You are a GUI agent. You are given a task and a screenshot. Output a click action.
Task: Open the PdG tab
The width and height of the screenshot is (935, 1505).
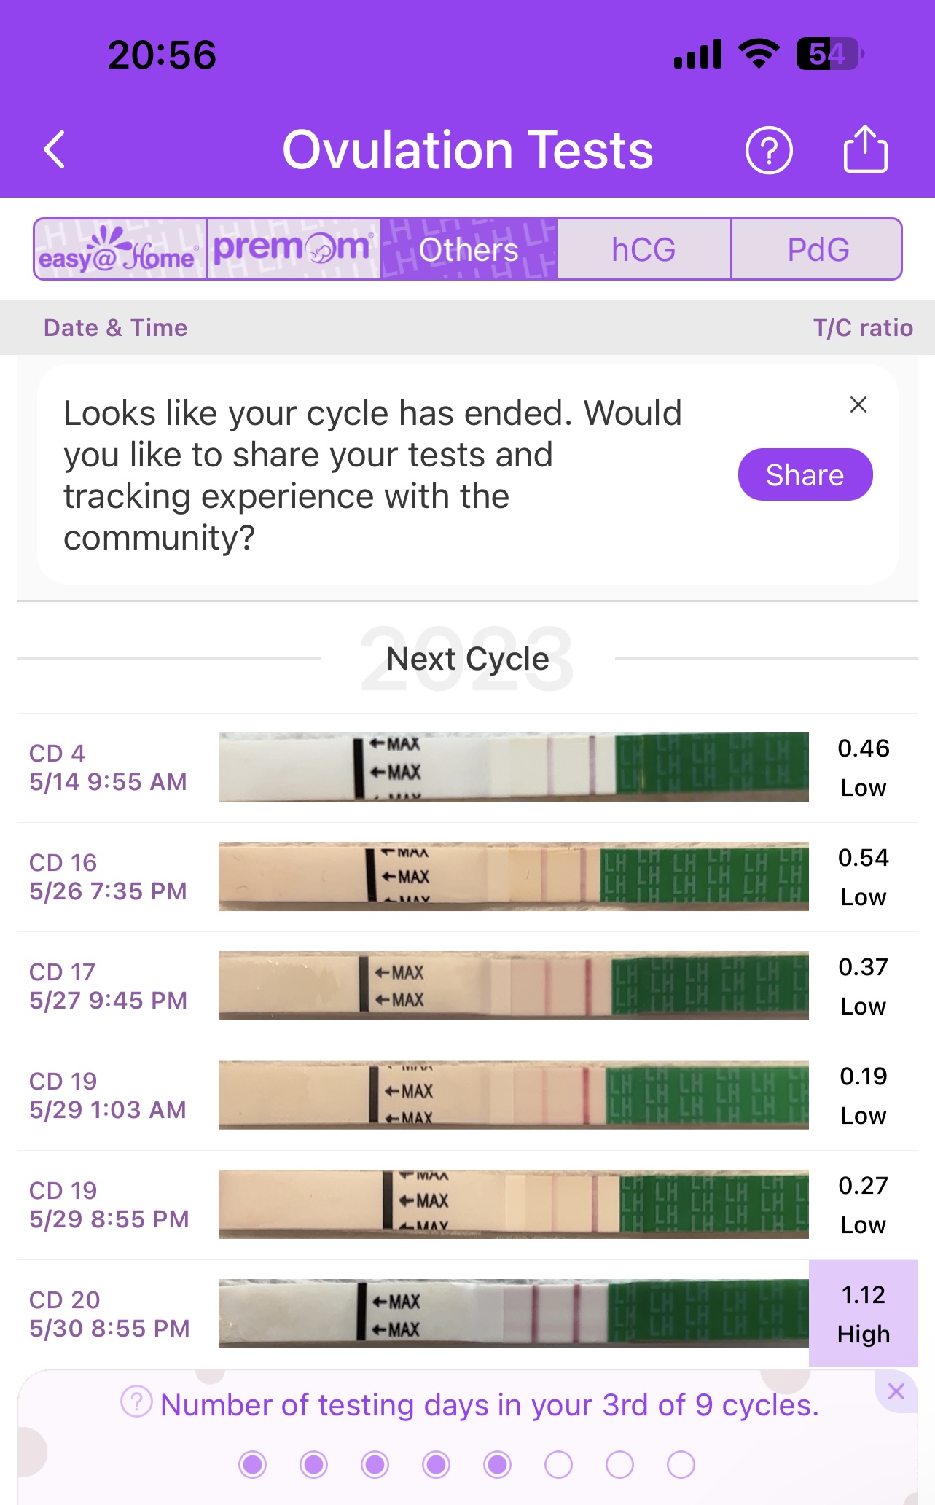coord(818,249)
